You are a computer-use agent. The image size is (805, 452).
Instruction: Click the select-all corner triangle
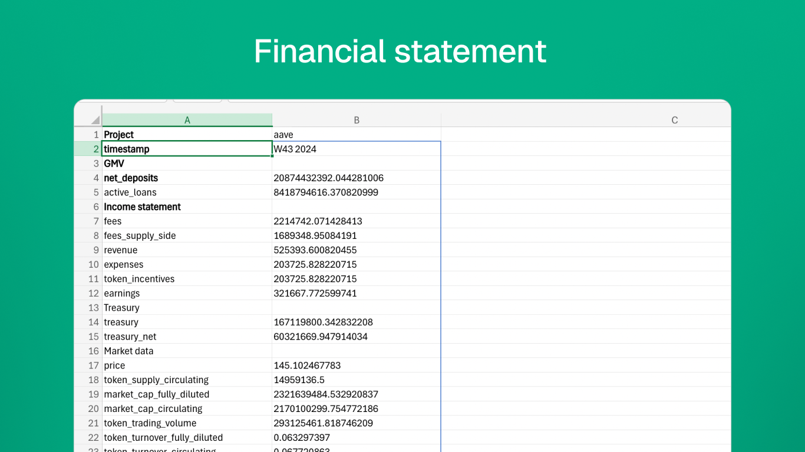click(x=95, y=120)
